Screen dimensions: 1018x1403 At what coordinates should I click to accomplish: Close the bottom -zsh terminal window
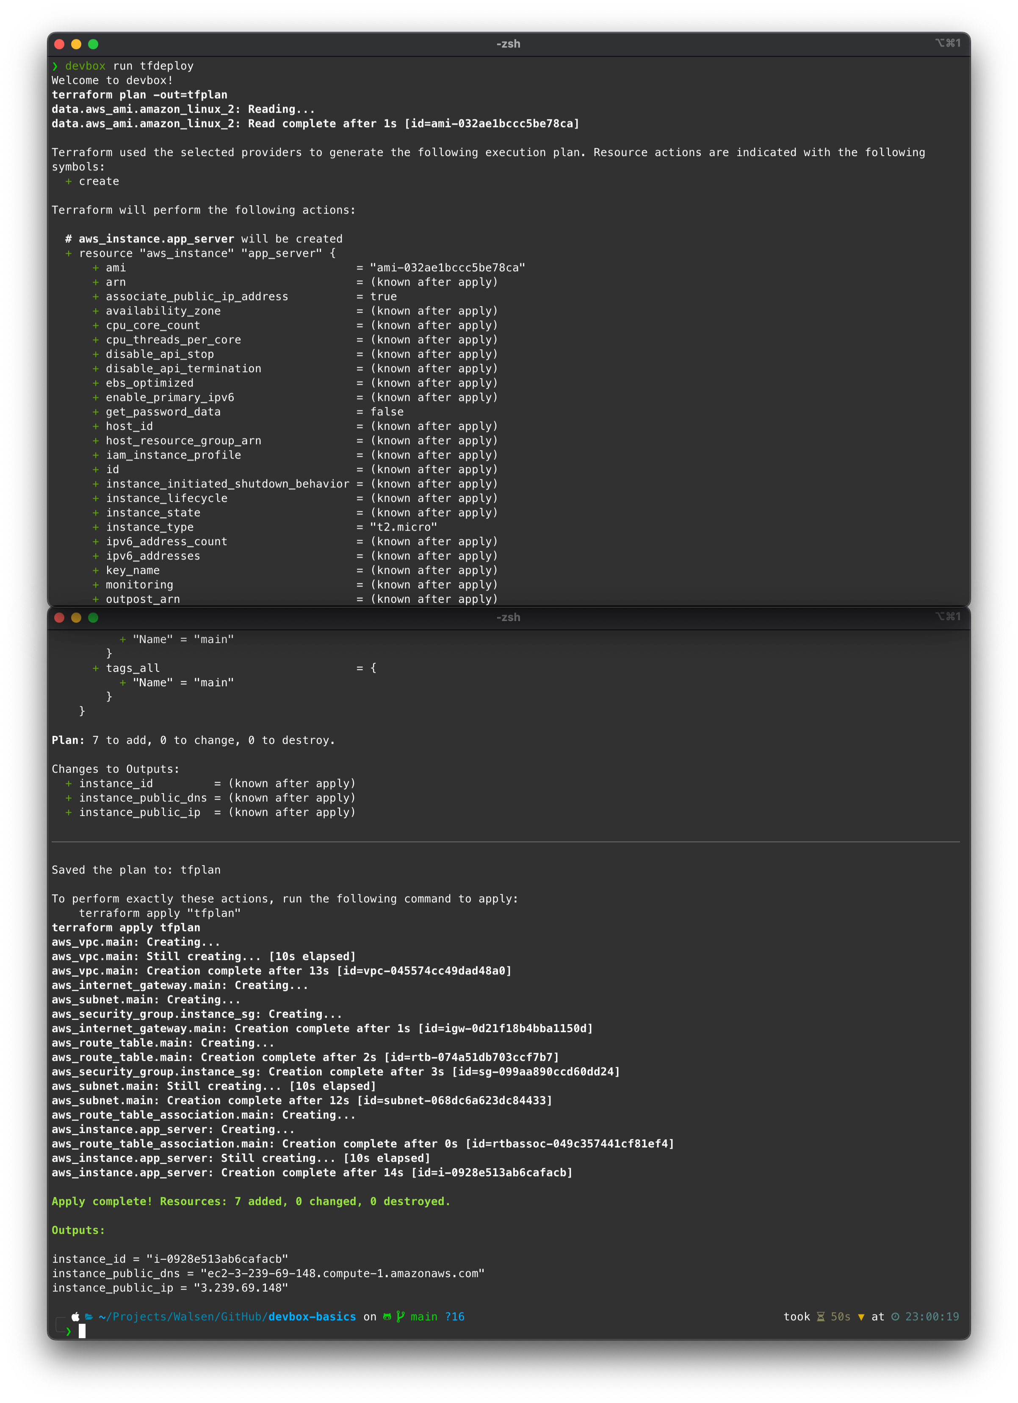tap(59, 618)
